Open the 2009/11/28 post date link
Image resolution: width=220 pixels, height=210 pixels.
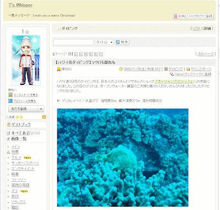(142, 69)
